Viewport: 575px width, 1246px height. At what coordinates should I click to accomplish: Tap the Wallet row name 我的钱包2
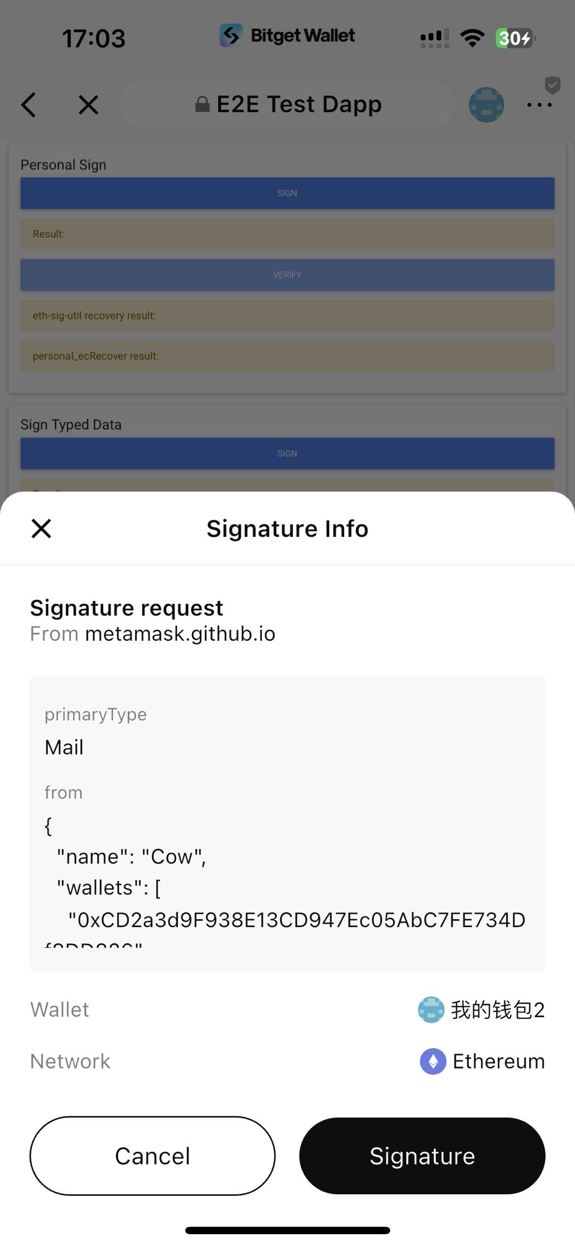497,1009
